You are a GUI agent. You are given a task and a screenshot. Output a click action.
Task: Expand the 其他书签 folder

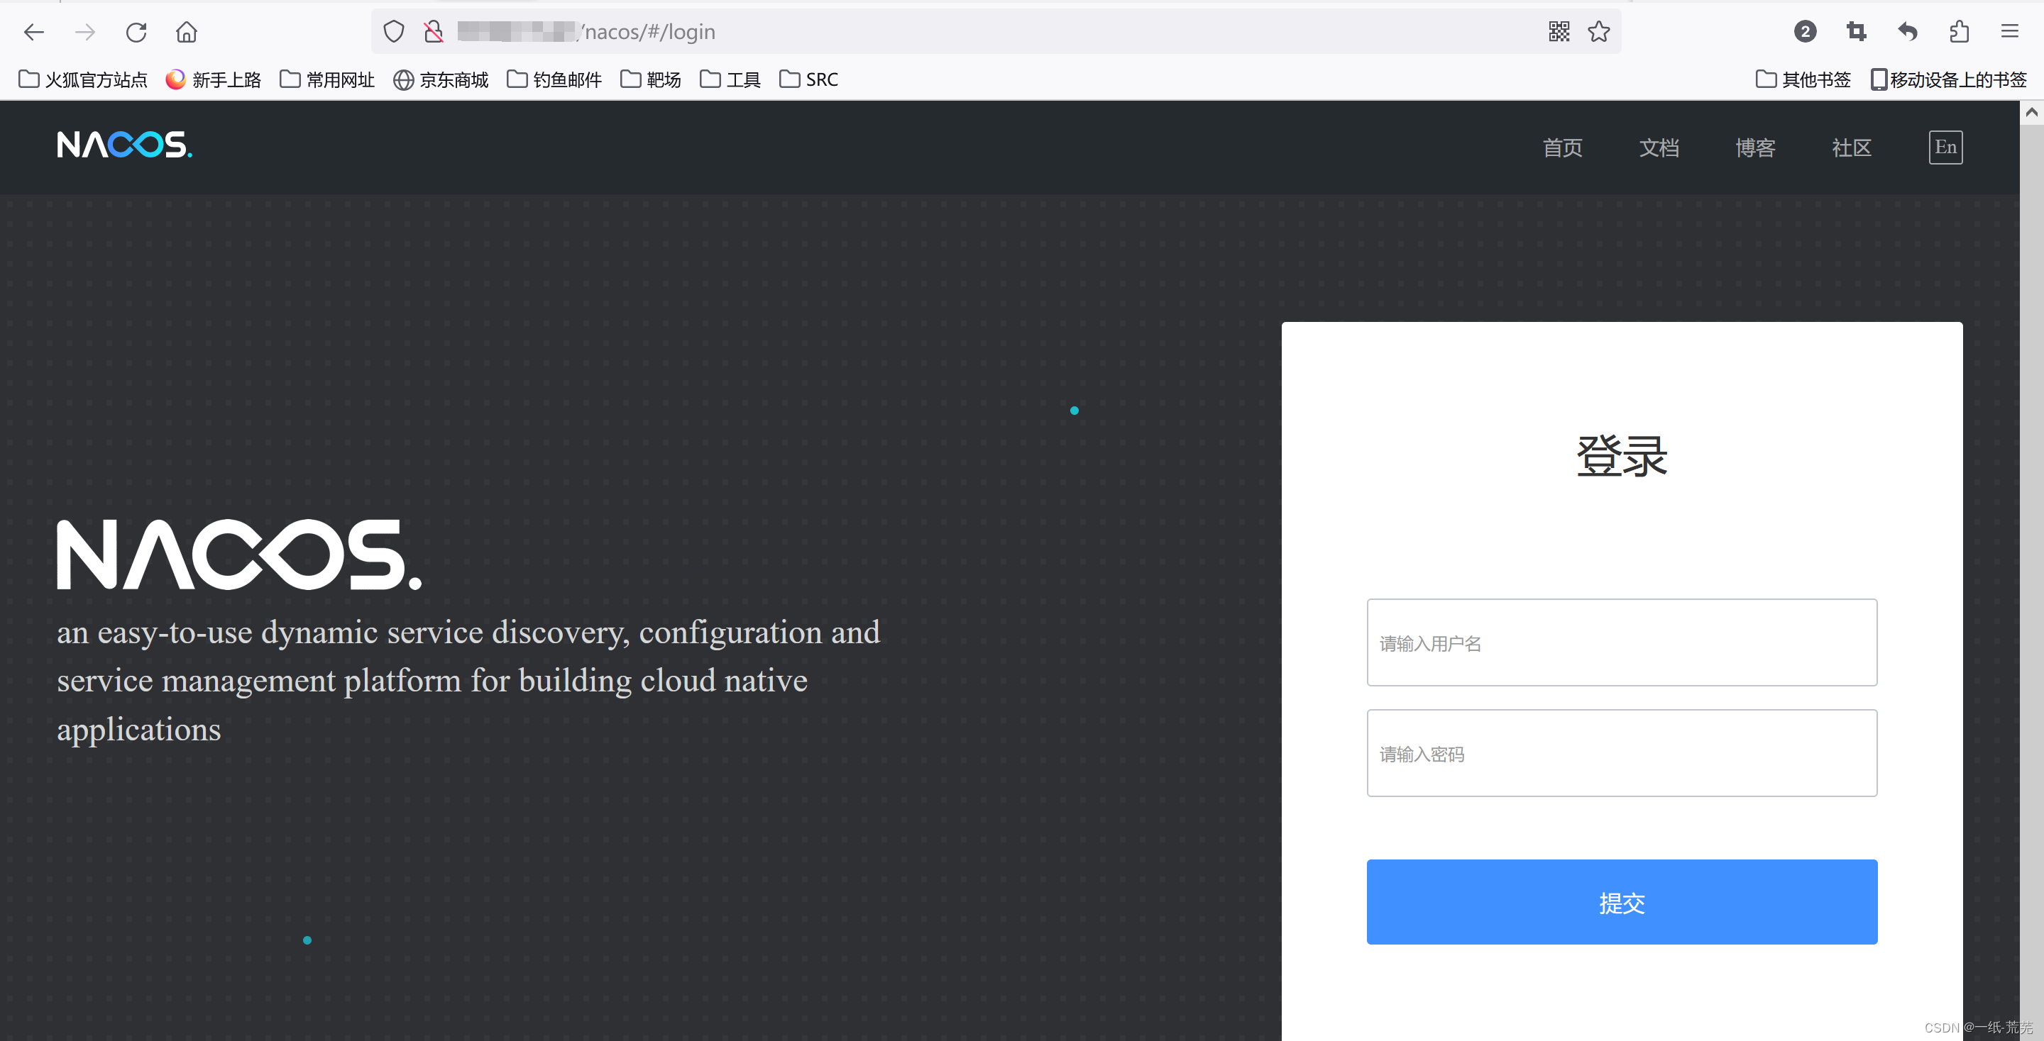[1803, 79]
